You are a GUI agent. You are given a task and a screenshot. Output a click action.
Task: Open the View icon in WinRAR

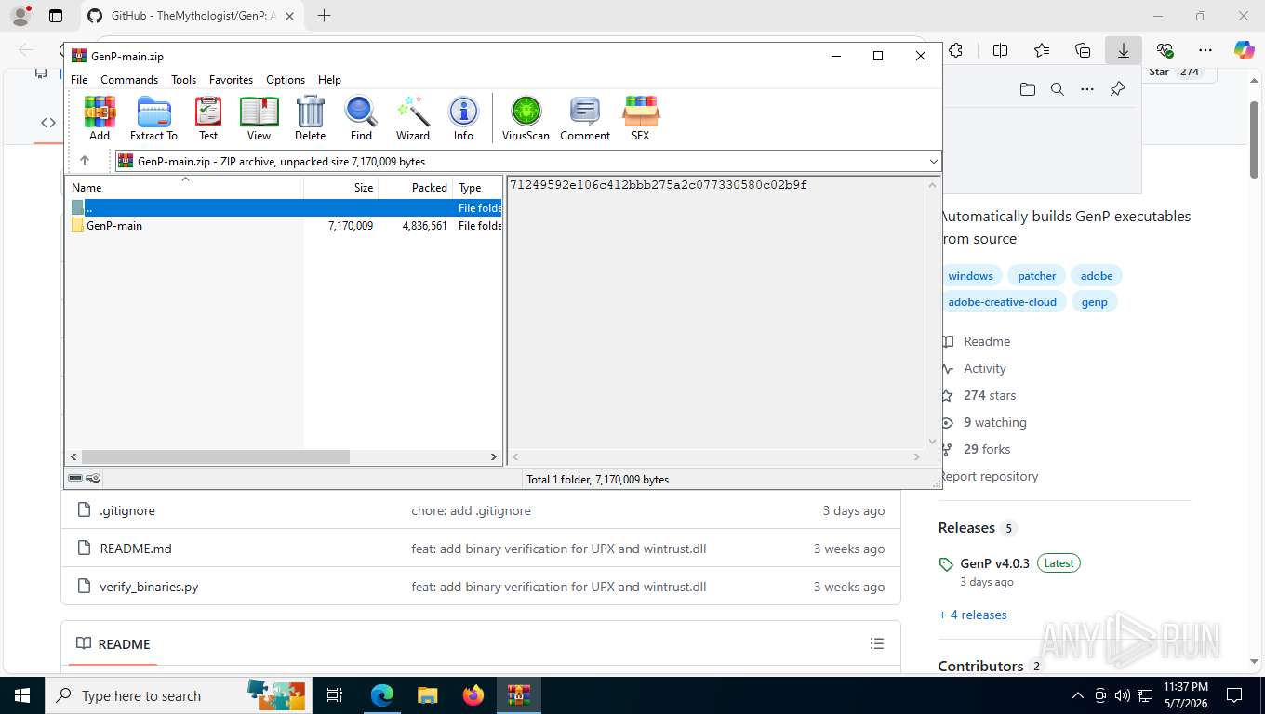pyautogui.click(x=259, y=118)
